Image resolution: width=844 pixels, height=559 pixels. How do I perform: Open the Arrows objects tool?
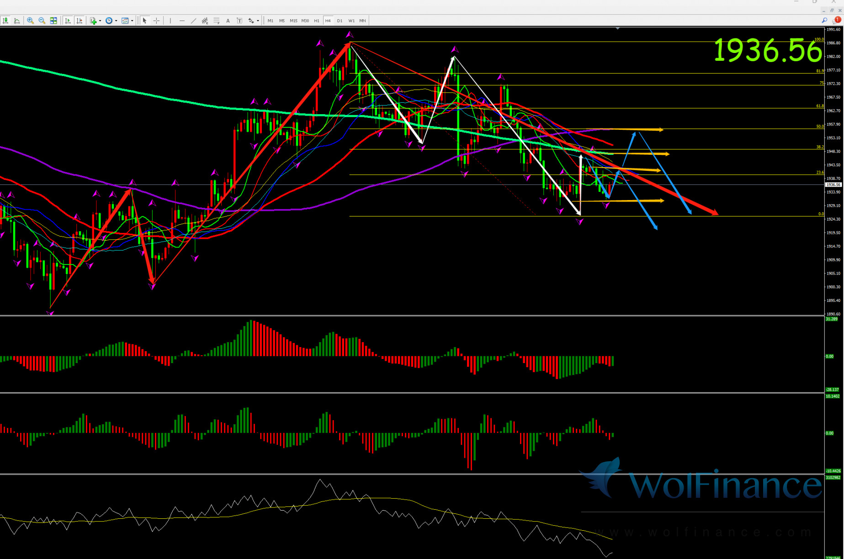251,21
